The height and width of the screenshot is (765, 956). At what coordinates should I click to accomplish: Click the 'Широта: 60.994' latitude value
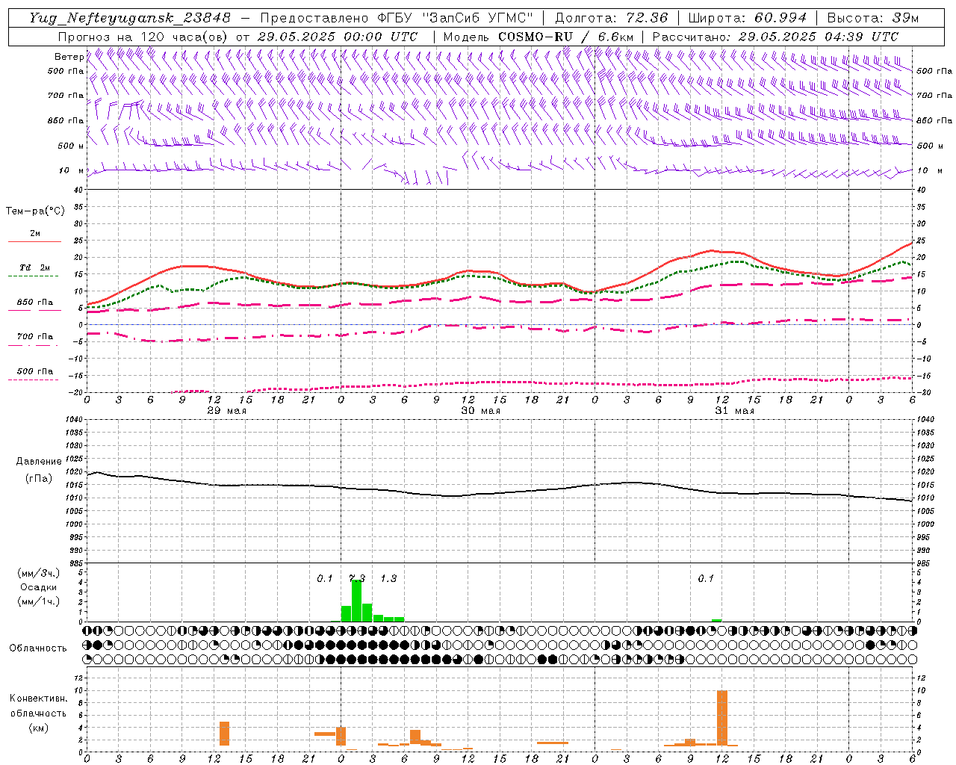click(x=748, y=18)
